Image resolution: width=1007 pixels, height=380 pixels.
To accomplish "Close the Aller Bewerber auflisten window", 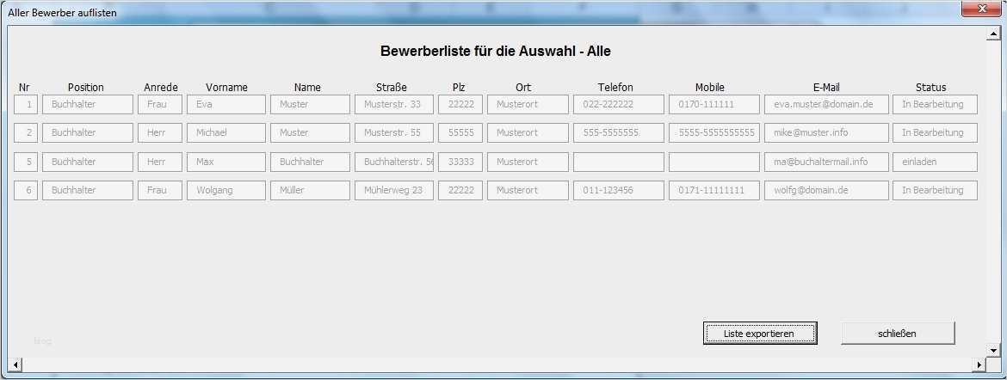I will pyautogui.click(x=981, y=9).
